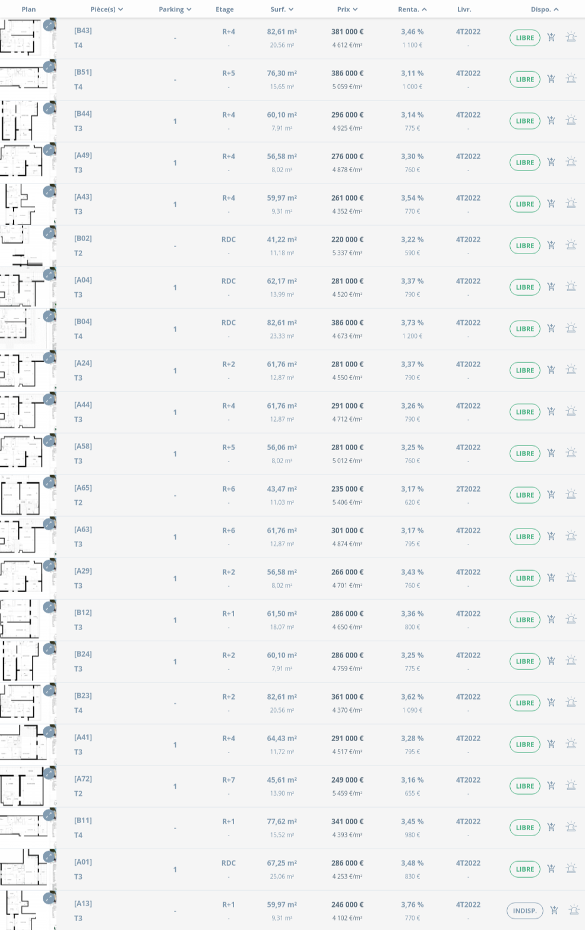Click the add-to-cart icon for lot B43

(551, 37)
